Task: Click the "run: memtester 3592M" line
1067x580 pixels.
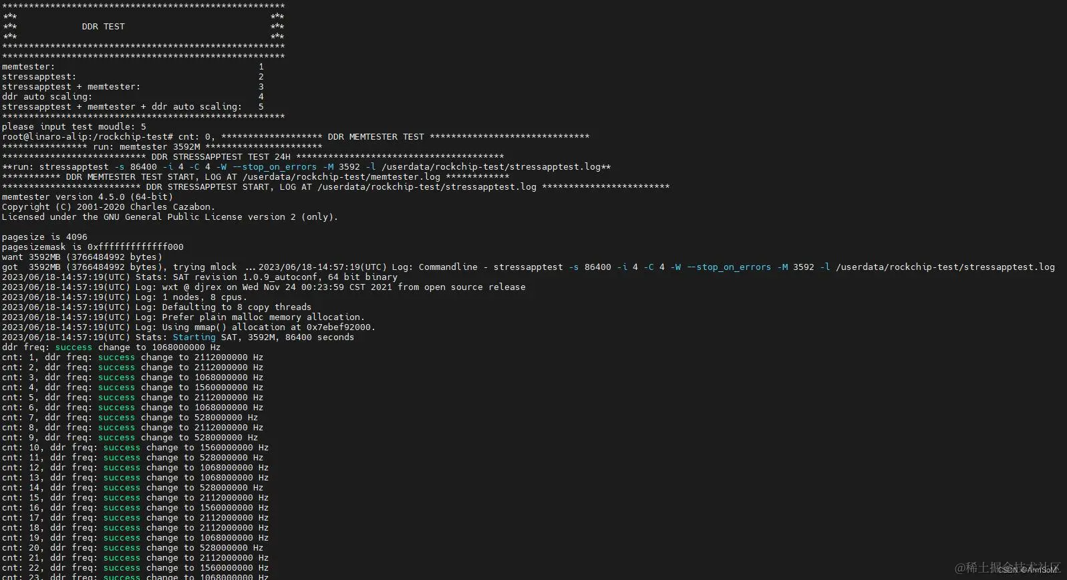Action: [162, 147]
